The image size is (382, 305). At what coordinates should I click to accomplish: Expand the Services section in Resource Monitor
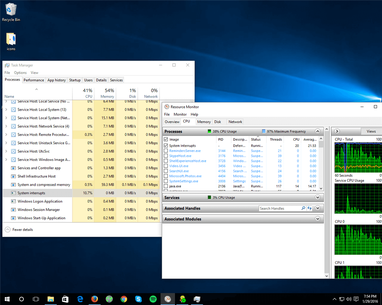coord(317,198)
